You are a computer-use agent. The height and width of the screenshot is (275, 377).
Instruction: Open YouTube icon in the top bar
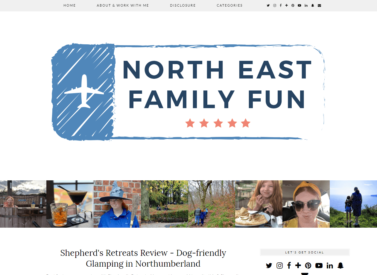coord(300,5)
